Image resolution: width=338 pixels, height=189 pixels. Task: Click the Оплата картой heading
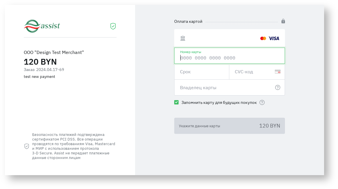[x=188, y=22]
